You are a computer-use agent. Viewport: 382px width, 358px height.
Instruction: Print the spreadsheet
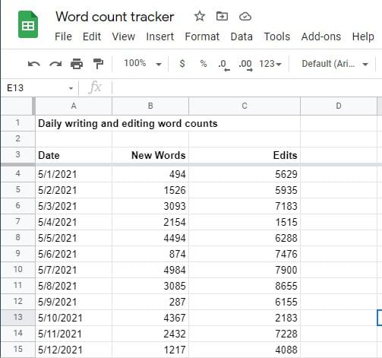[x=77, y=64]
